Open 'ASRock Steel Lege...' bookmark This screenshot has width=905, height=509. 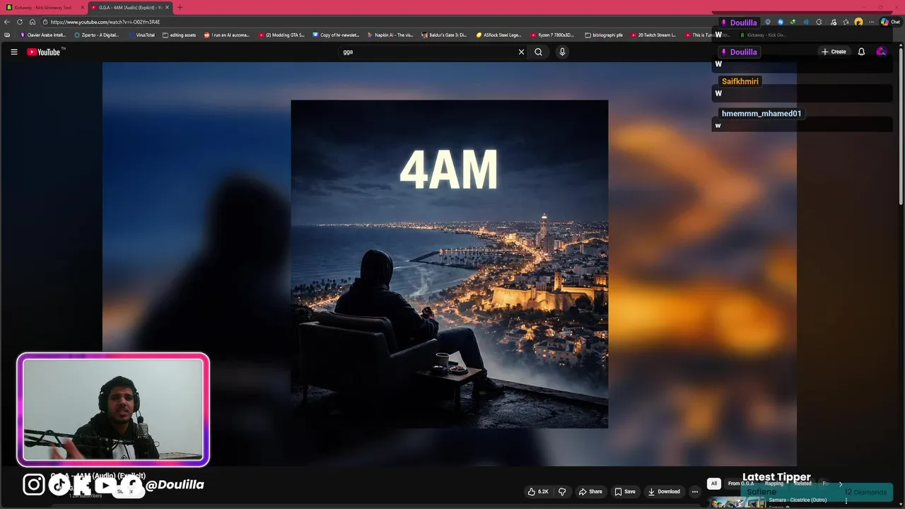[x=498, y=35]
